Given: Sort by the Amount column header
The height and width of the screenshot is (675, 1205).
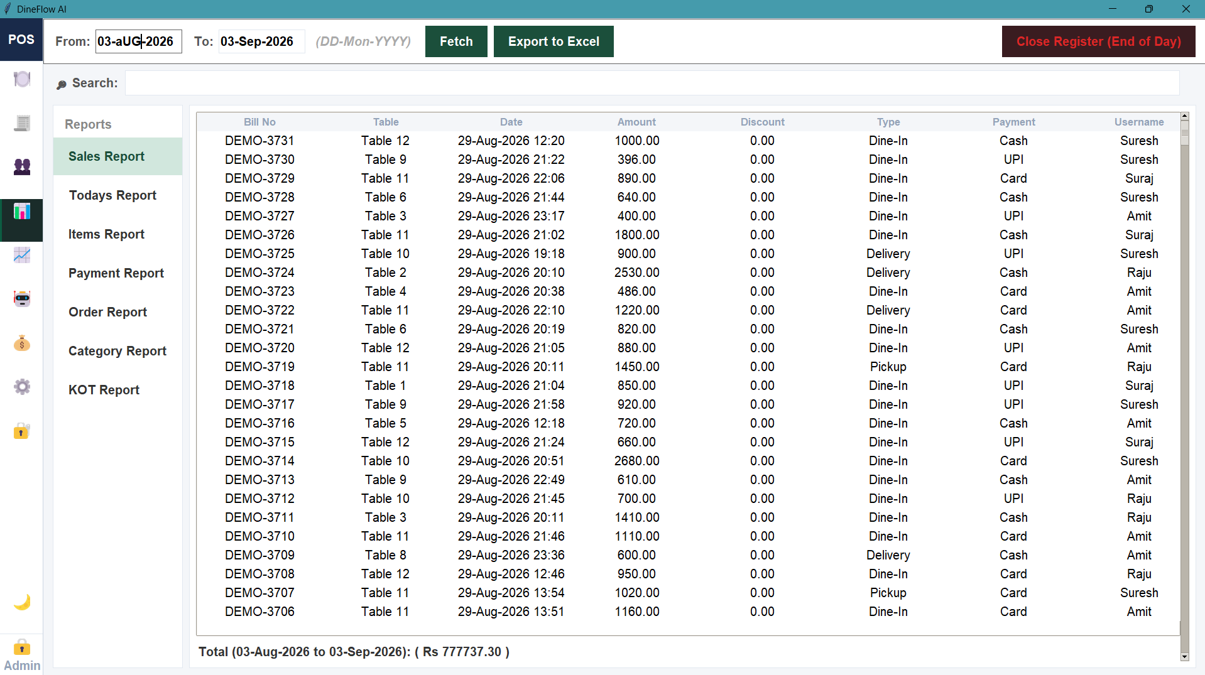Looking at the screenshot, I should point(636,122).
